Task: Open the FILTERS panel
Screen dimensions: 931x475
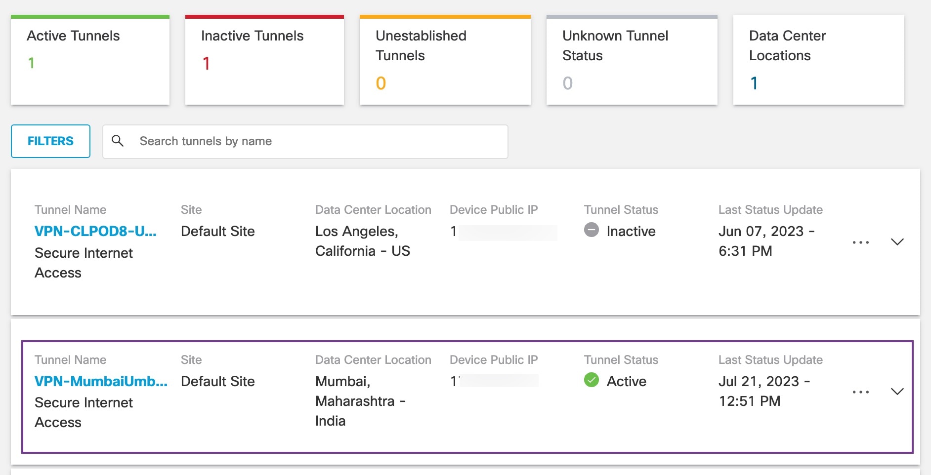Action: (x=50, y=141)
